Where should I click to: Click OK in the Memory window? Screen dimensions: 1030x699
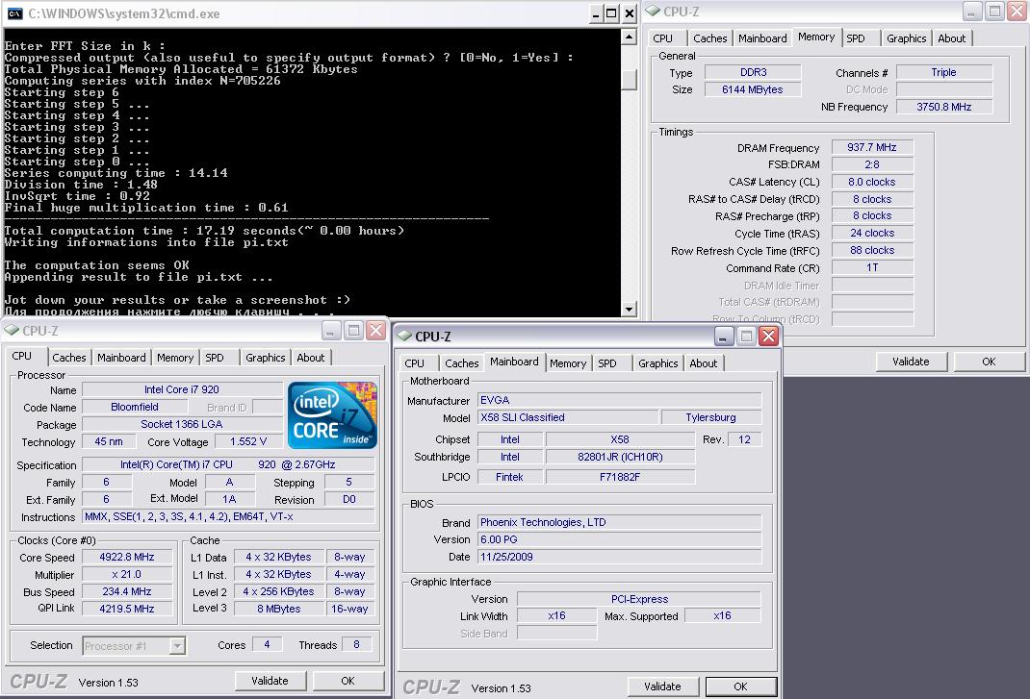989,362
